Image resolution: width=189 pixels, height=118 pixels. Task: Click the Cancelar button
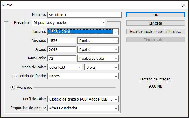(156, 23)
